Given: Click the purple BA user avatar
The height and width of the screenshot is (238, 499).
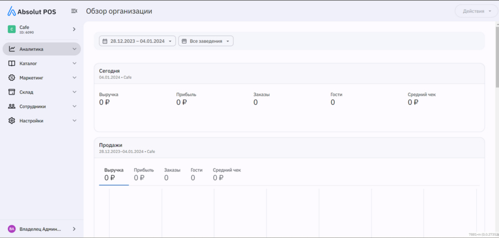Looking at the screenshot, I should [x=12, y=229].
